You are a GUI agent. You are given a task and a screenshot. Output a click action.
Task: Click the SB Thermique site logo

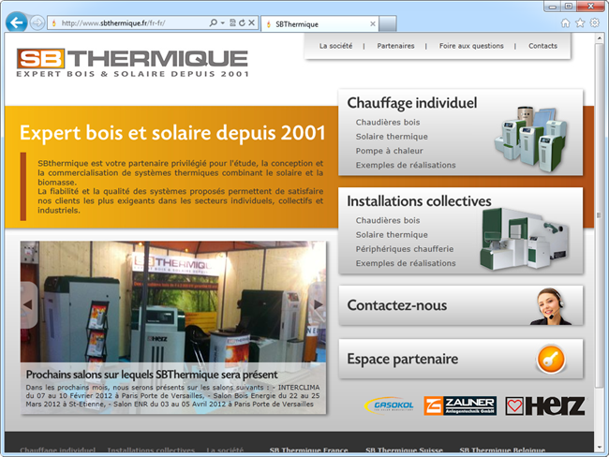[x=132, y=63]
